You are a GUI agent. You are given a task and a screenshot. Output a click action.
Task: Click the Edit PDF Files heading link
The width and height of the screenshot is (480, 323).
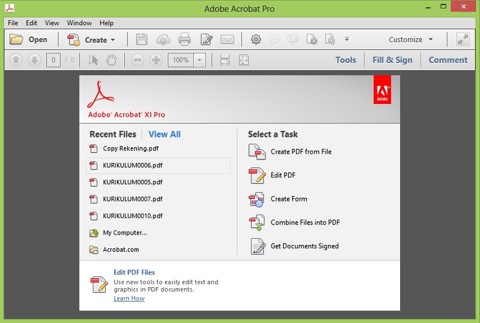pyautogui.click(x=134, y=272)
